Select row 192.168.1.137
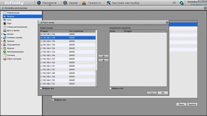Viewport: 207px width, 116px height. pyautogui.click(x=68, y=59)
